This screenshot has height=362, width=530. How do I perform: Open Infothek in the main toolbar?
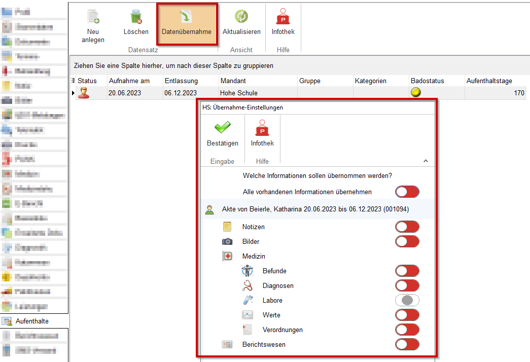click(x=283, y=18)
